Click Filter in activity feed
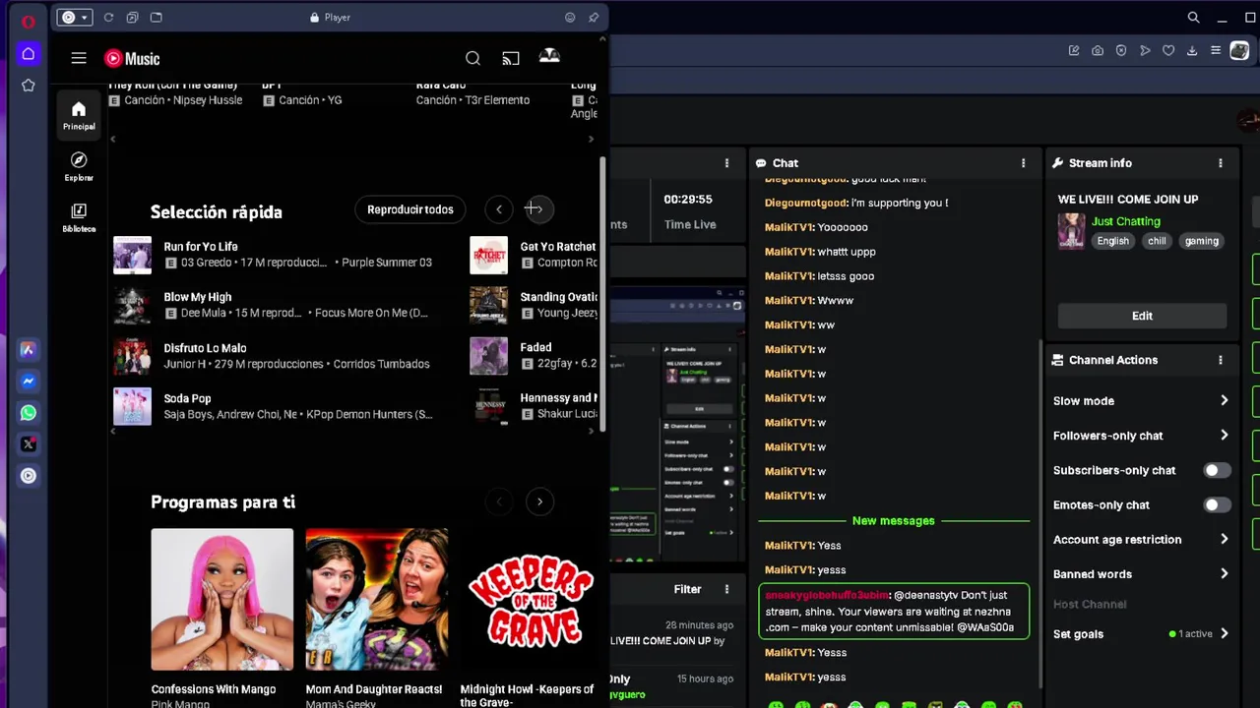The width and height of the screenshot is (1260, 708). (687, 589)
